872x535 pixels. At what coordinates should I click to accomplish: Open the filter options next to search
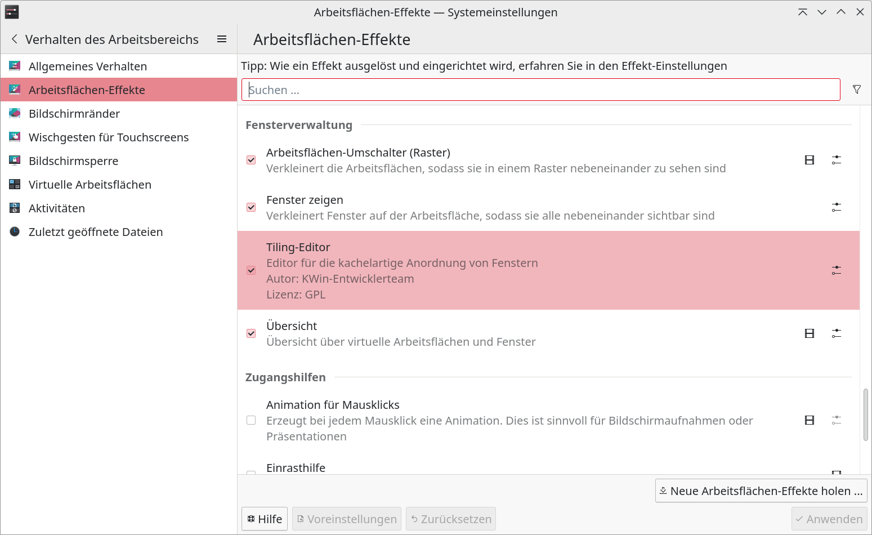pyautogui.click(x=857, y=90)
